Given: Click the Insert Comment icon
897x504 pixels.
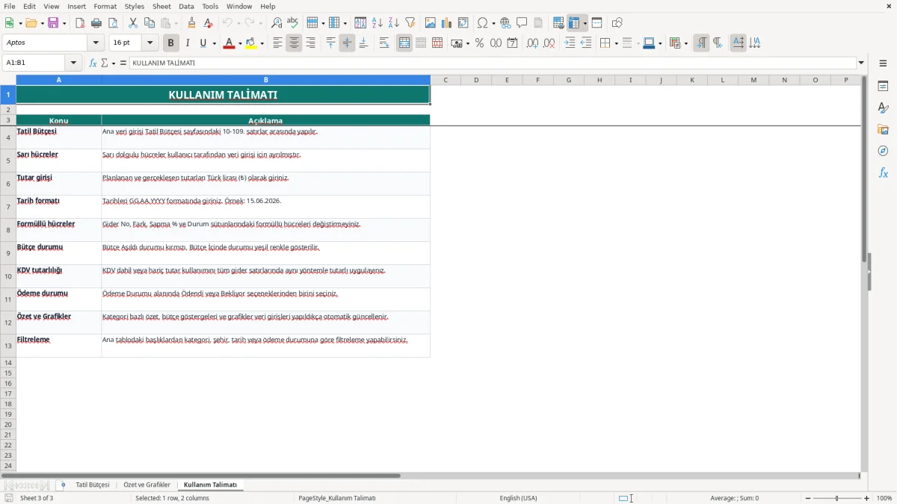Looking at the screenshot, I should point(522,23).
